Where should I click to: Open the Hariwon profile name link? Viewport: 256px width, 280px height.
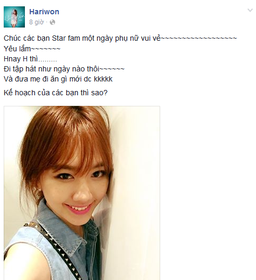click(x=44, y=12)
